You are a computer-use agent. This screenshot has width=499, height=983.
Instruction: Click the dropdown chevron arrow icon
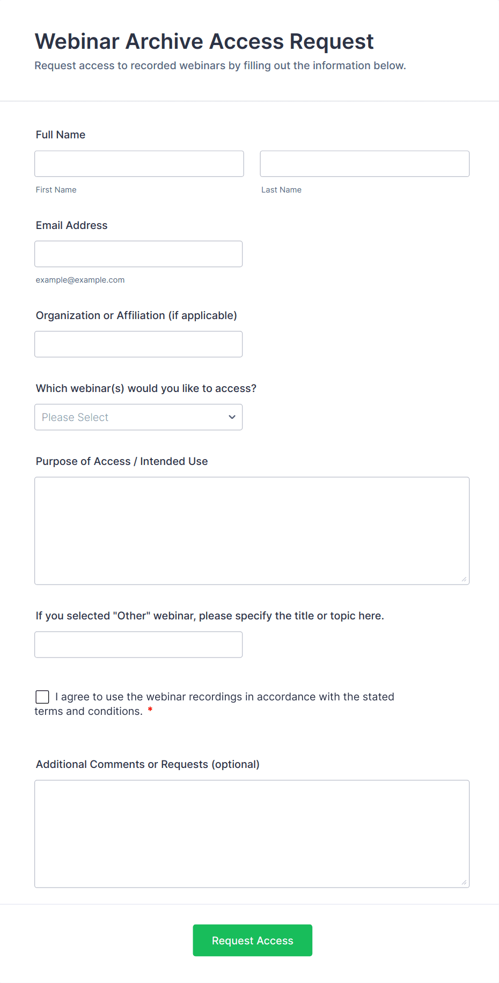point(232,417)
